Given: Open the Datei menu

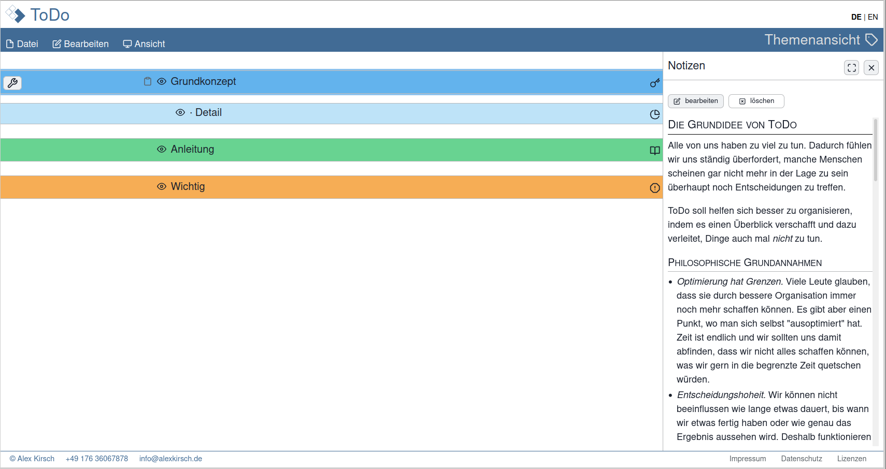Looking at the screenshot, I should [x=22, y=44].
